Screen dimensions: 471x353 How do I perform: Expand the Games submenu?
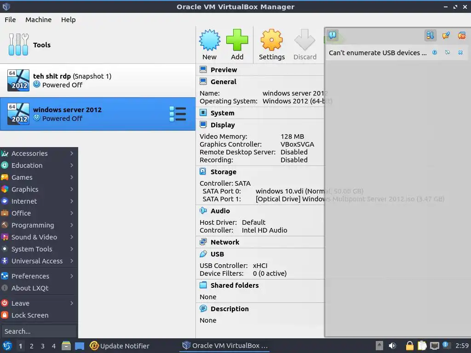39,177
